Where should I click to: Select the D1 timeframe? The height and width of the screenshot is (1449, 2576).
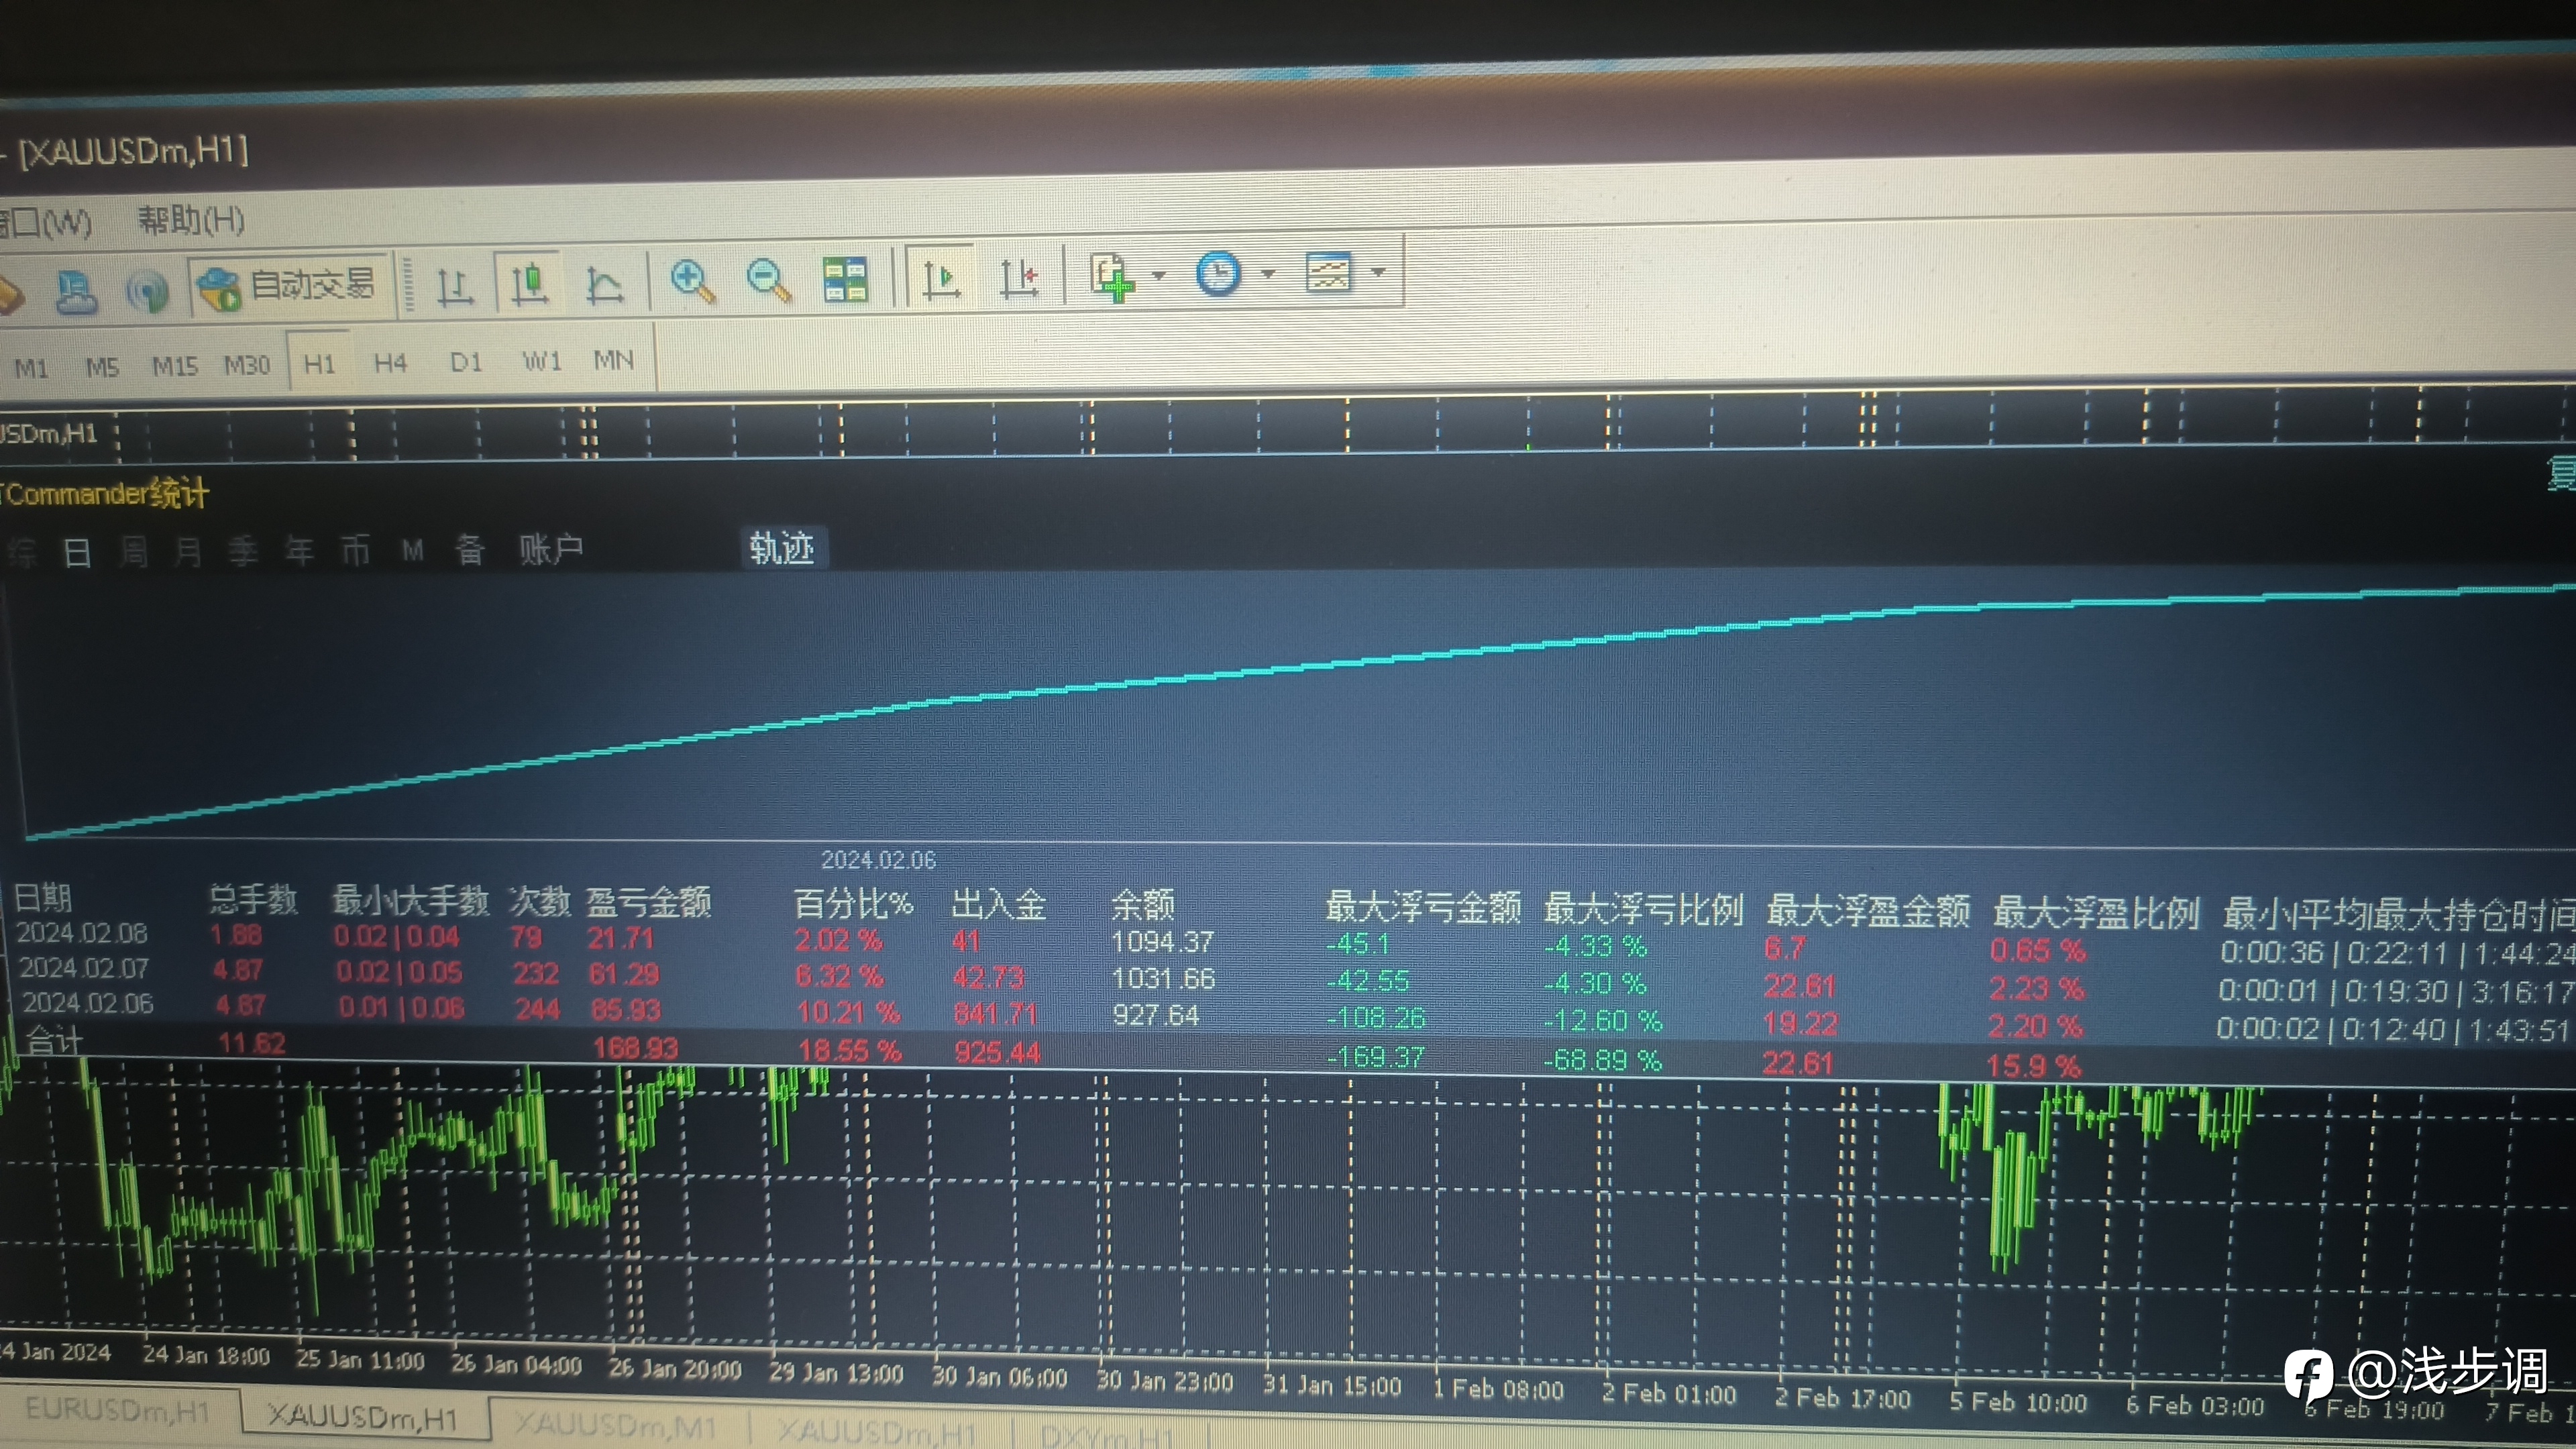point(465,361)
